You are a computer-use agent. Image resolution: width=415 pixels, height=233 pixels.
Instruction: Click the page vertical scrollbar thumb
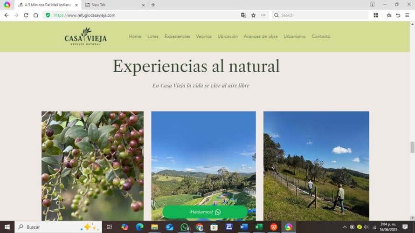(x=412, y=147)
